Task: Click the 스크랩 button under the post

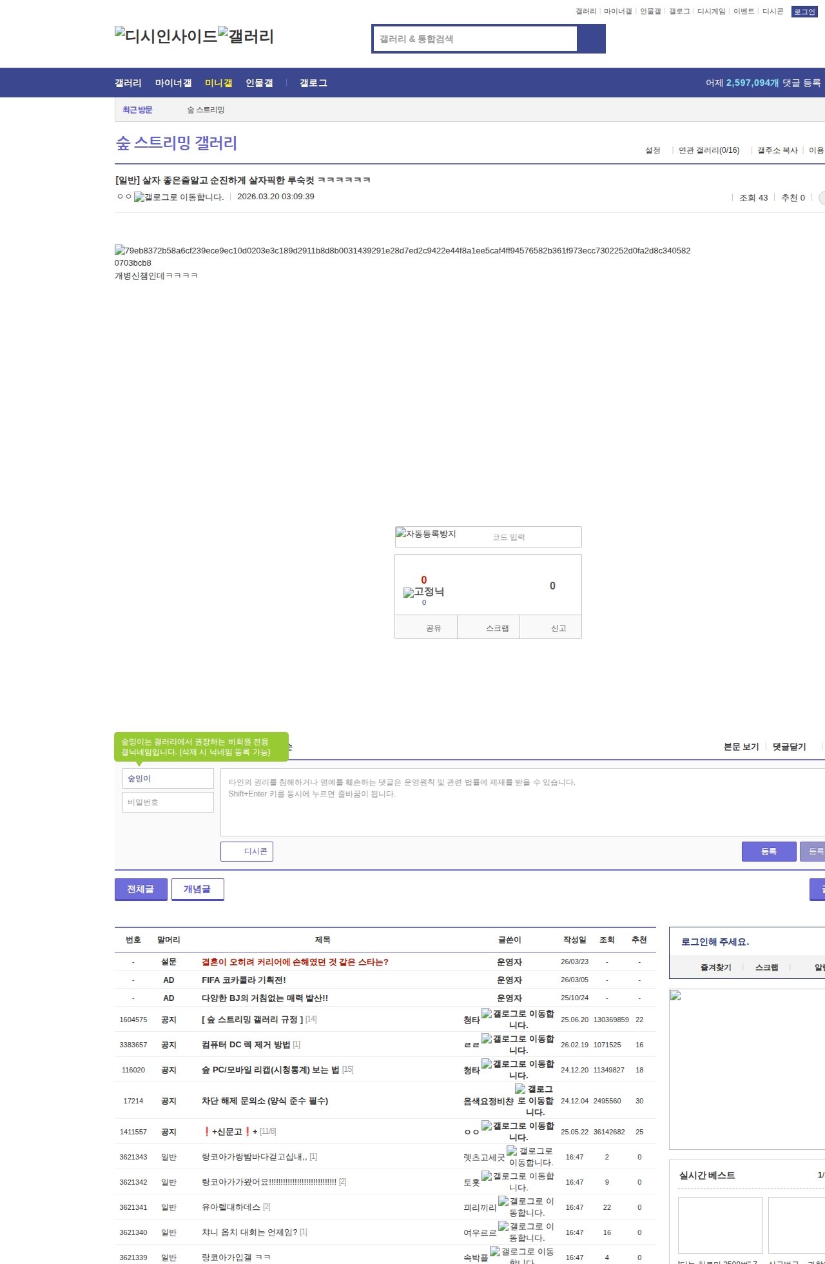Action: (x=497, y=628)
